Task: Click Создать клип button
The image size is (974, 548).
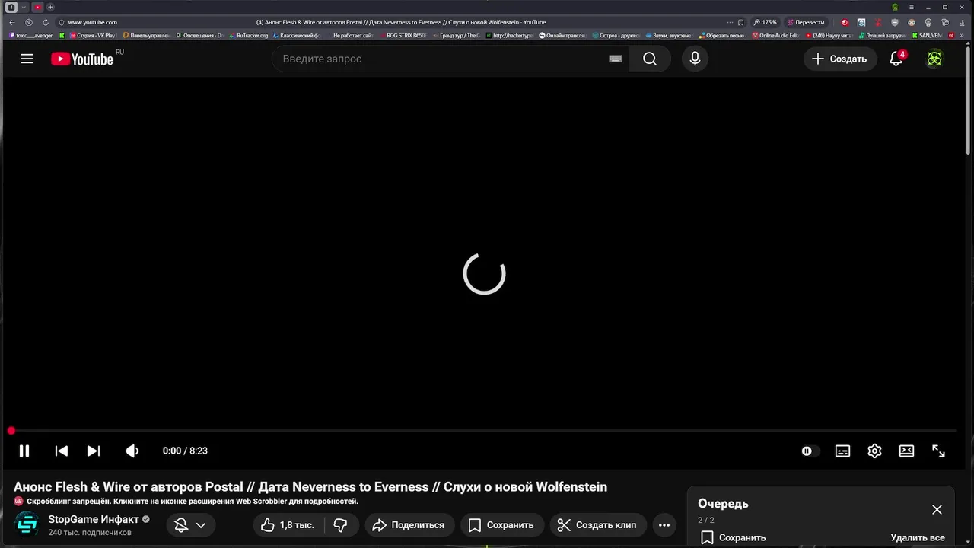Action: 598,525
